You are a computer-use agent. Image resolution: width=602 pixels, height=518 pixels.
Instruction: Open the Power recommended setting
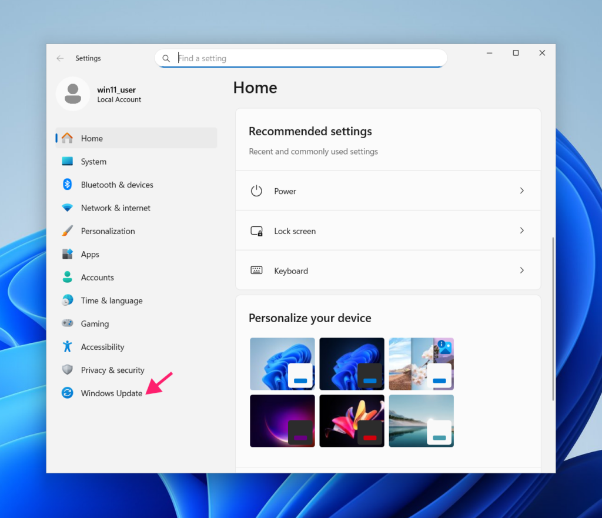tap(388, 191)
